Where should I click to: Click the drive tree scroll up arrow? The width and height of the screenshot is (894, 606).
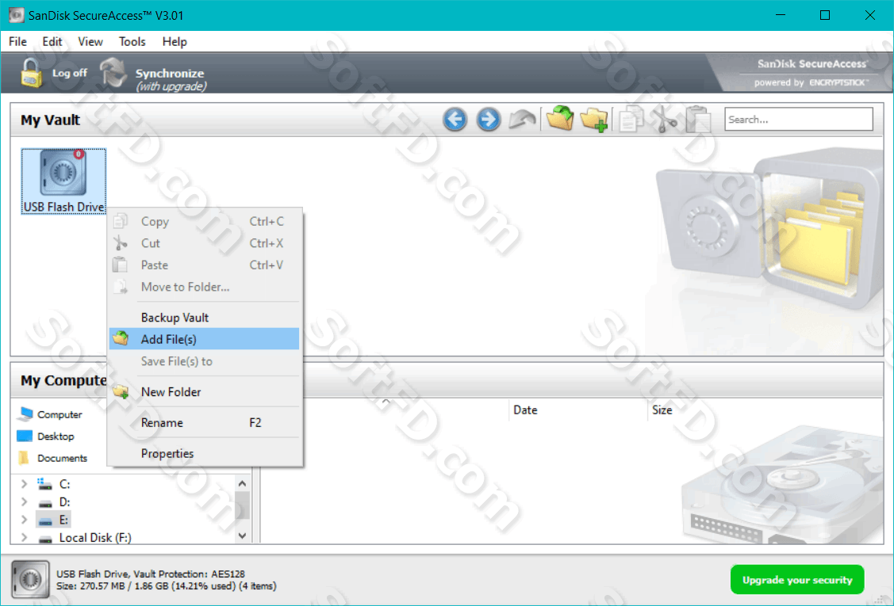(242, 484)
